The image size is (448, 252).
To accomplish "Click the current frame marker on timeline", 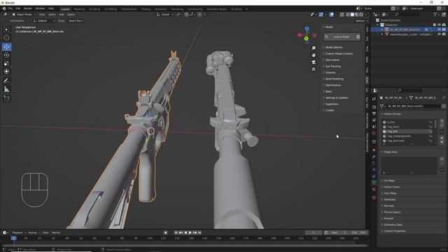I will point(13,238).
